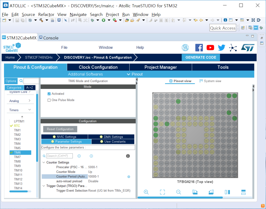Click the Build hammer icon
This screenshot has height=209, width=266.
[41, 20]
